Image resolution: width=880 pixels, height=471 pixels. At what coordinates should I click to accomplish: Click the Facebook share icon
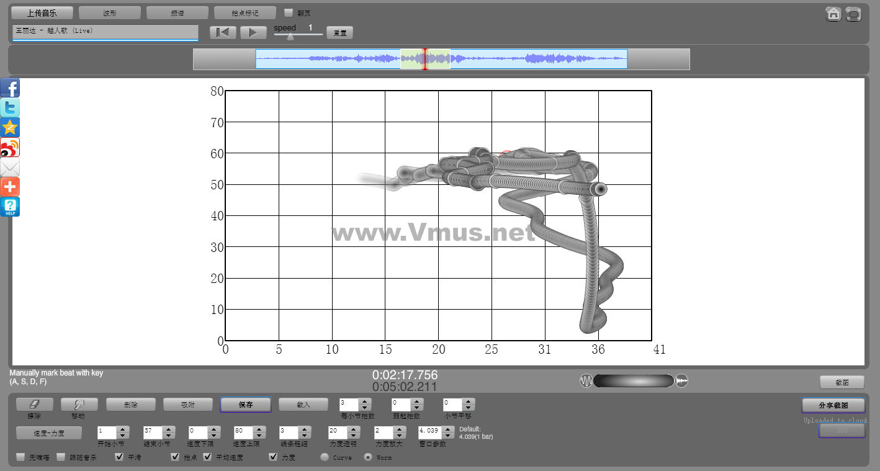click(10, 88)
